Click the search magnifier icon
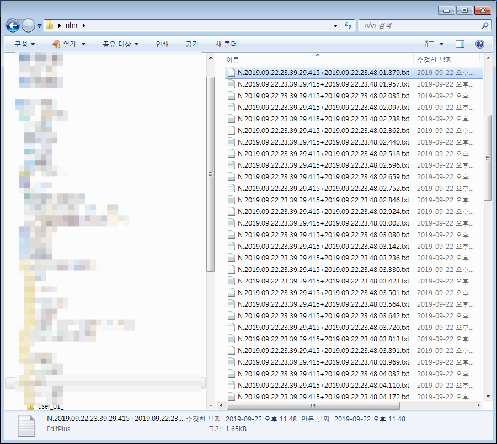Image resolution: width=497 pixels, height=444 pixels. pyautogui.click(x=485, y=25)
